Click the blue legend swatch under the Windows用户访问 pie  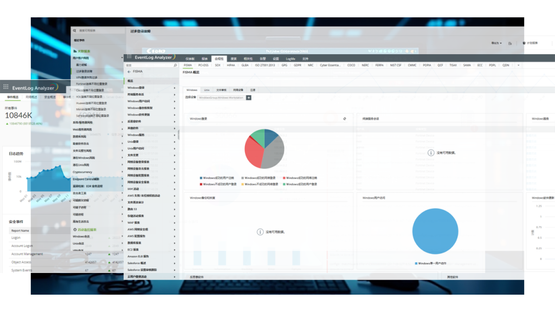click(416, 264)
